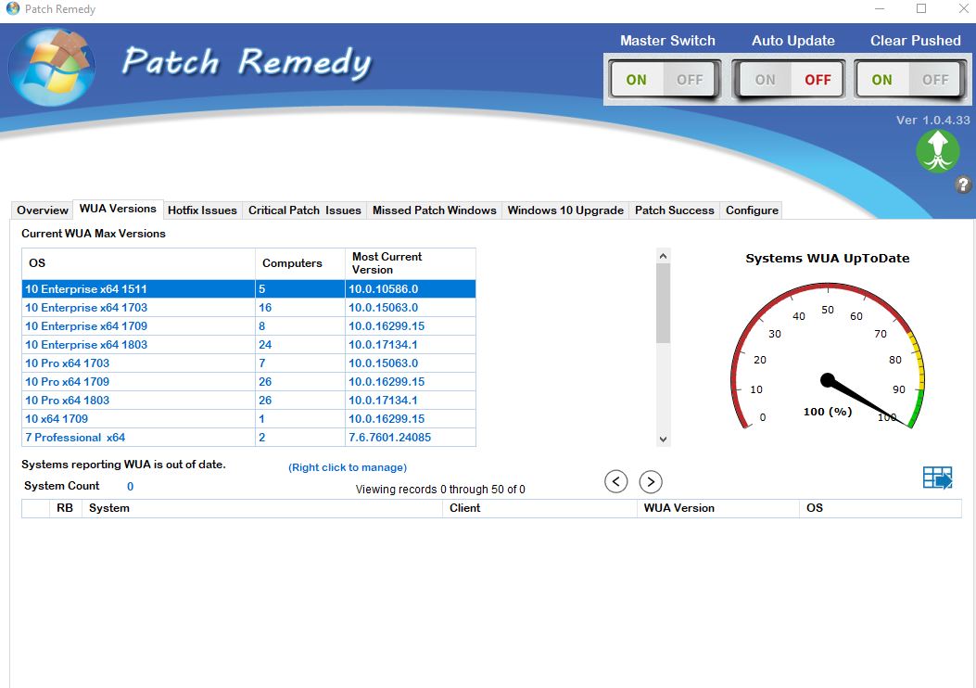Screen dimensions: 976x688
Task: Click the Computers column header
Action: 292,263
